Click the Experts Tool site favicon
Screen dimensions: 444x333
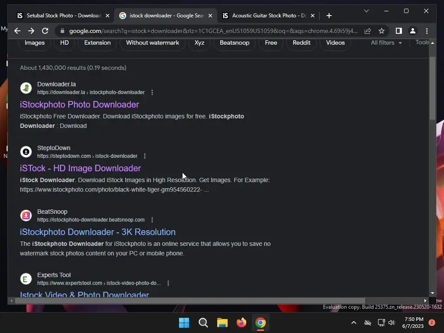[x=26, y=279]
